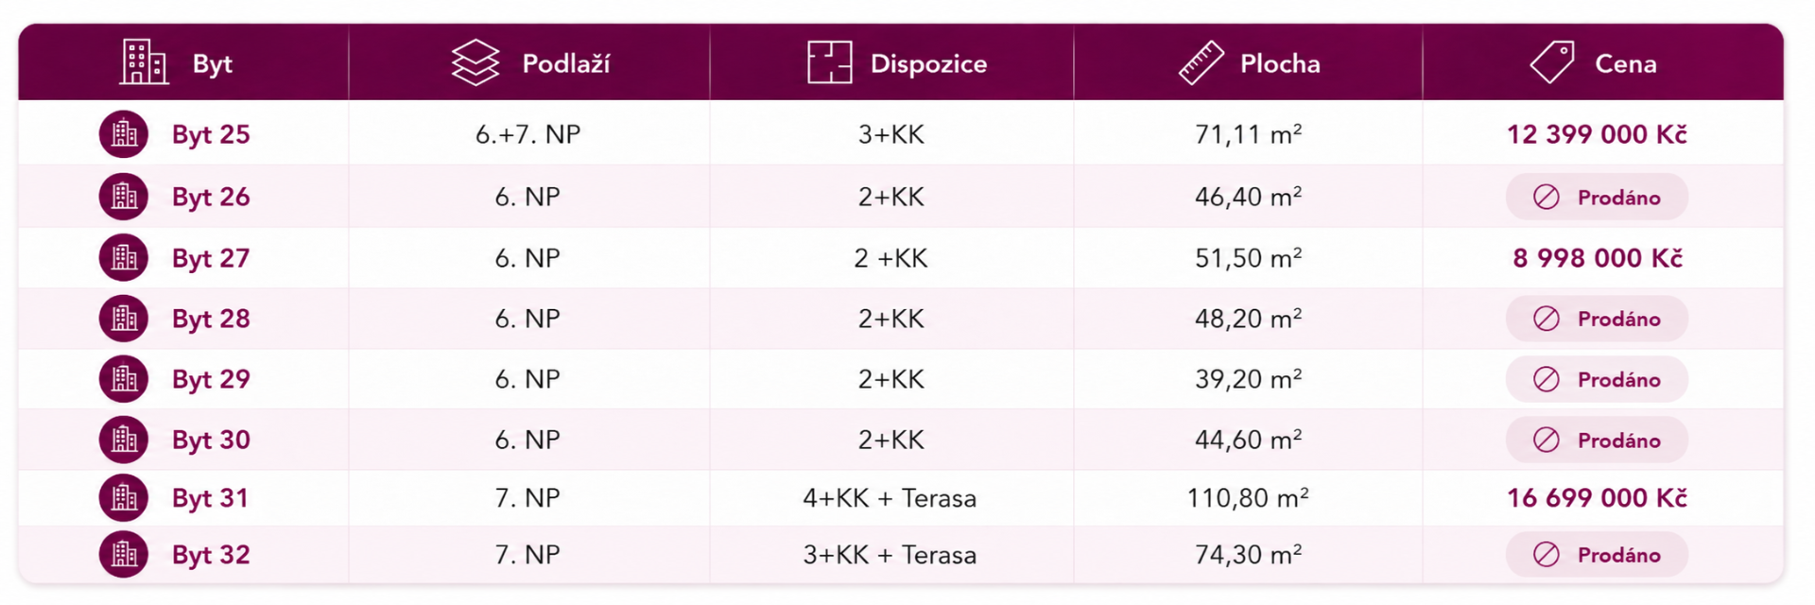Click the 12 399 000 Kč price
1815x605 pixels.
click(1597, 134)
